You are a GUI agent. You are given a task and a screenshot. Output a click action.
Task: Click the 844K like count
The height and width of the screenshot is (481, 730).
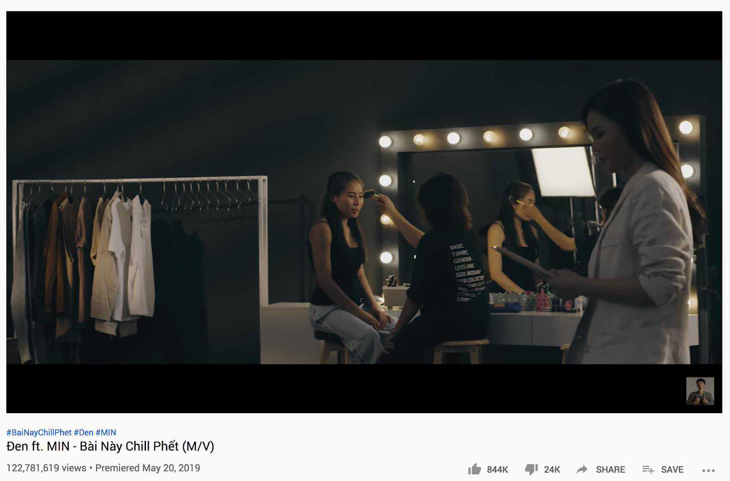[x=497, y=470]
